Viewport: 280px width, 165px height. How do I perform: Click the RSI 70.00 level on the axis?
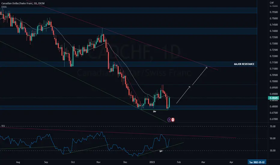click(x=272, y=126)
